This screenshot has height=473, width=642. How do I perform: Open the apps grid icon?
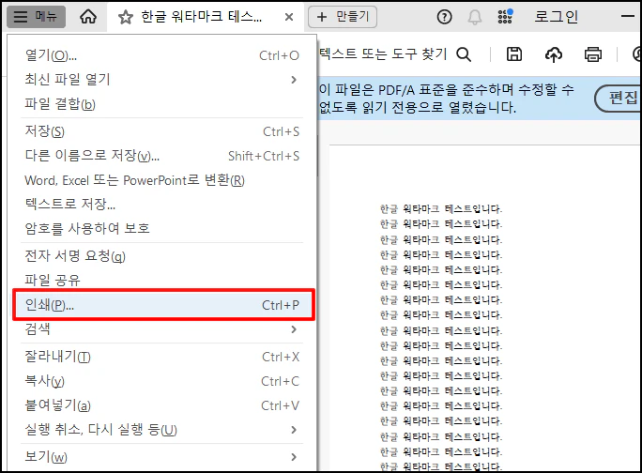pos(505,17)
